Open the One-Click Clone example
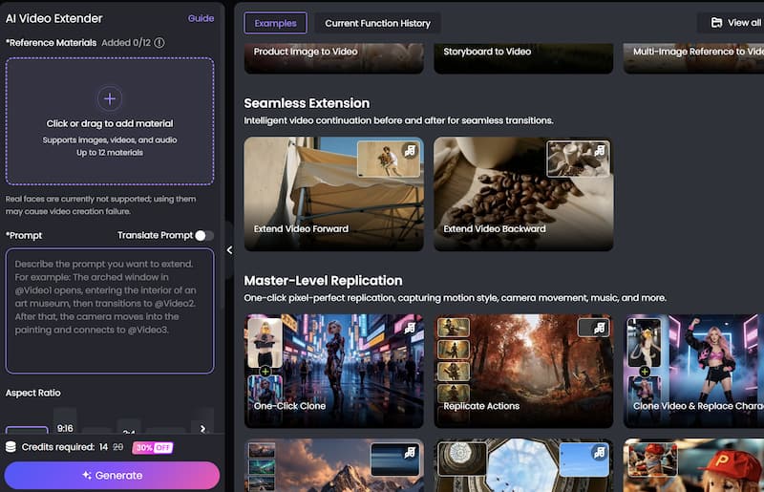 (x=333, y=371)
